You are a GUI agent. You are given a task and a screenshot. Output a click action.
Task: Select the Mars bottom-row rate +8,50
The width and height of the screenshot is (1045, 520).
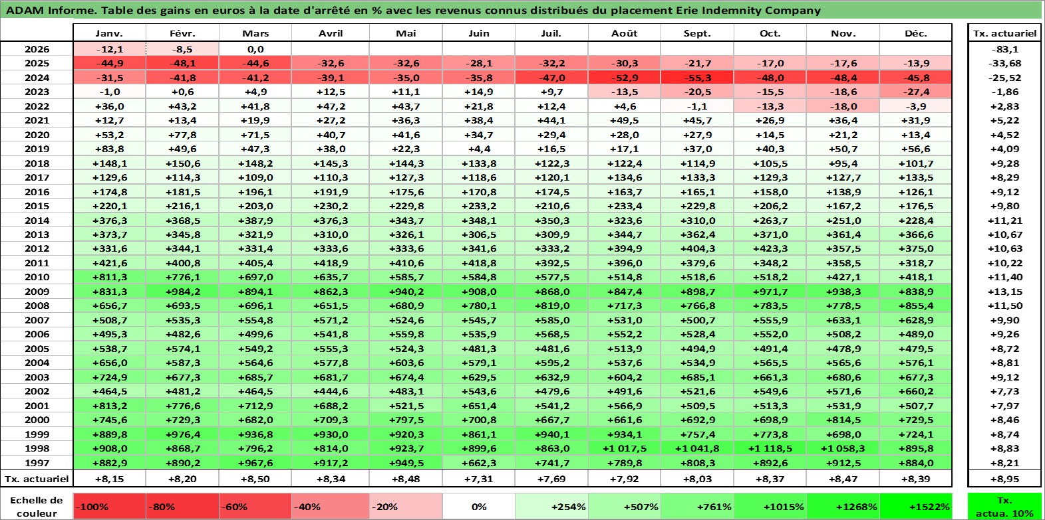pyautogui.click(x=255, y=478)
